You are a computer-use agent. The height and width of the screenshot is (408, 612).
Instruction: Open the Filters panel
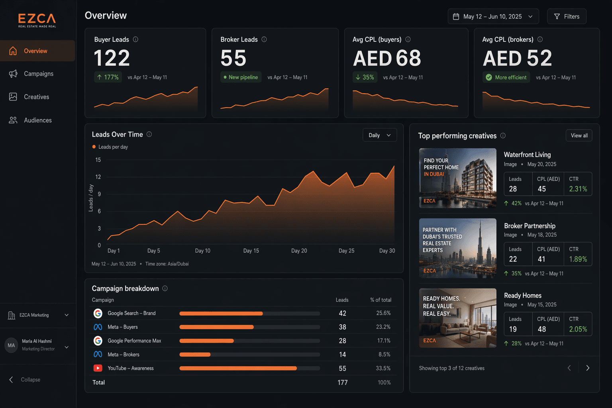[x=567, y=16]
